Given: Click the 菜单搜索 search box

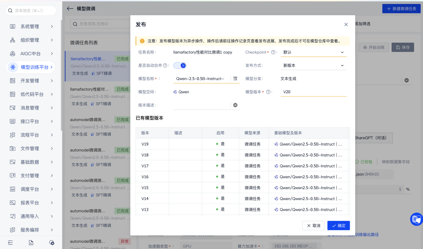Looking at the screenshot, I should 31,11.
